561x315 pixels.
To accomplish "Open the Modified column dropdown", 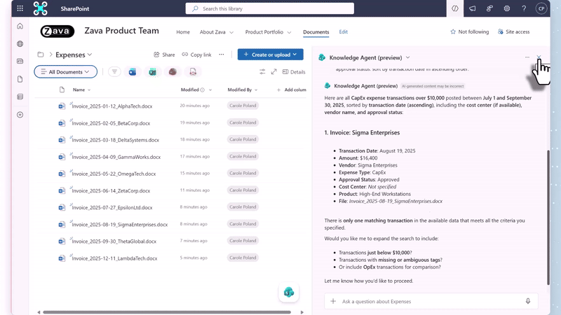I will coord(210,90).
